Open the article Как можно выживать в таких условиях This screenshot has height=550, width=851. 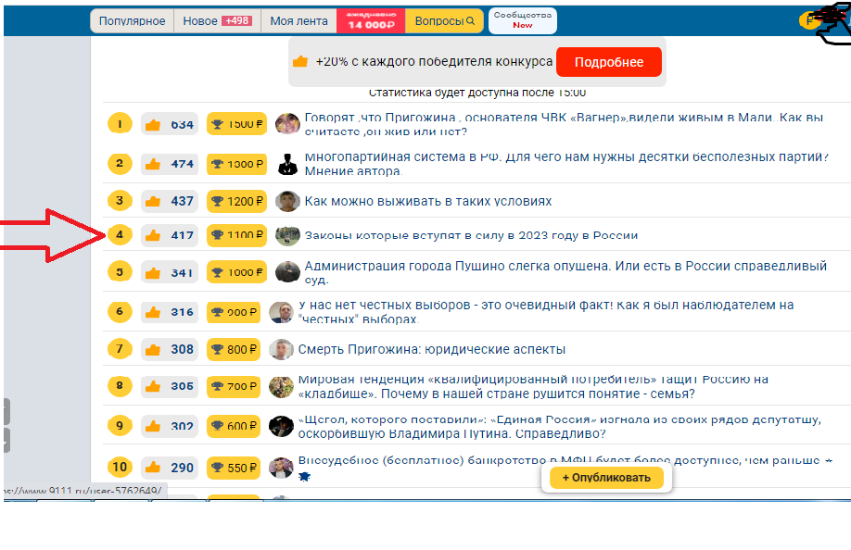click(x=427, y=201)
